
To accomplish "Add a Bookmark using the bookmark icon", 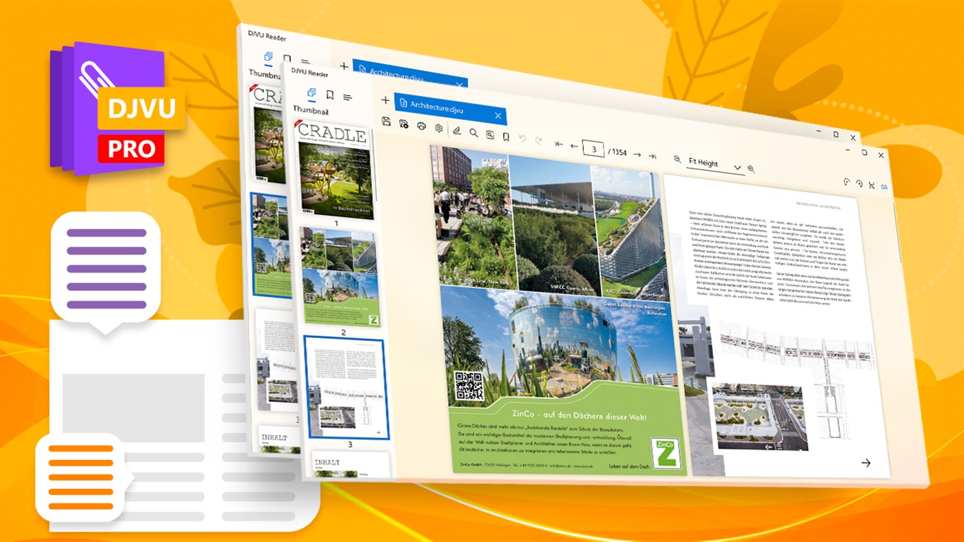I will [x=506, y=137].
